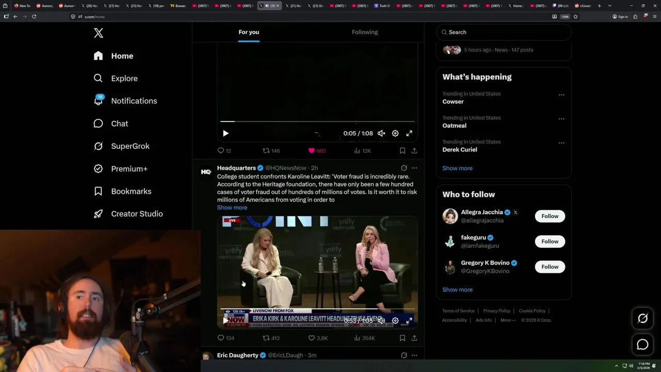Share the Headquarters post
This screenshot has width=661, height=372.
click(x=414, y=338)
